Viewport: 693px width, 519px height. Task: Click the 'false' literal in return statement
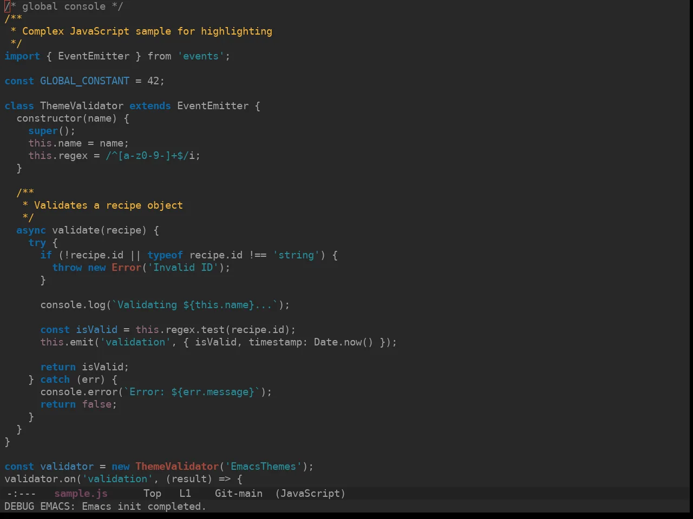(96, 404)
